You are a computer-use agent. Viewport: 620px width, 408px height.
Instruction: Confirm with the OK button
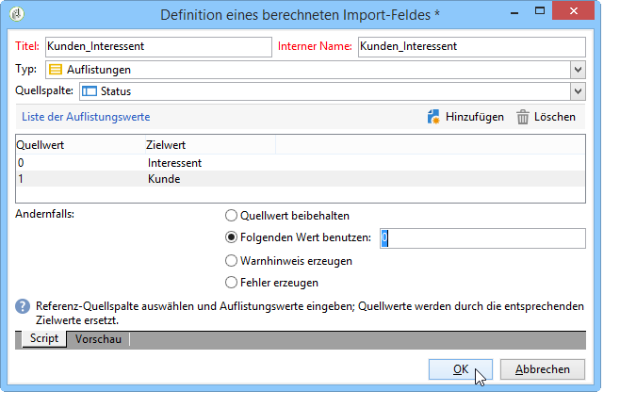461,369
